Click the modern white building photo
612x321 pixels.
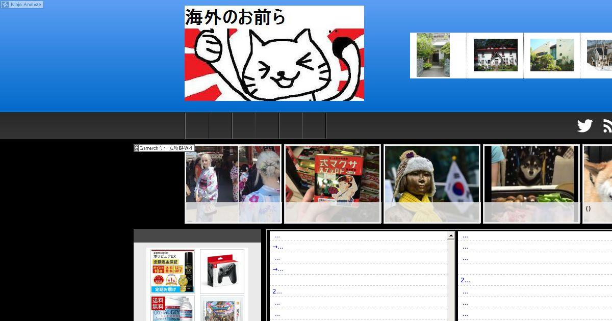(552, 55)
